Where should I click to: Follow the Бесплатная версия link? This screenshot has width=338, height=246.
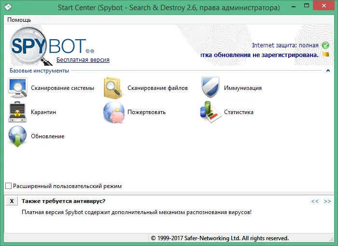(x=83, y=60)
